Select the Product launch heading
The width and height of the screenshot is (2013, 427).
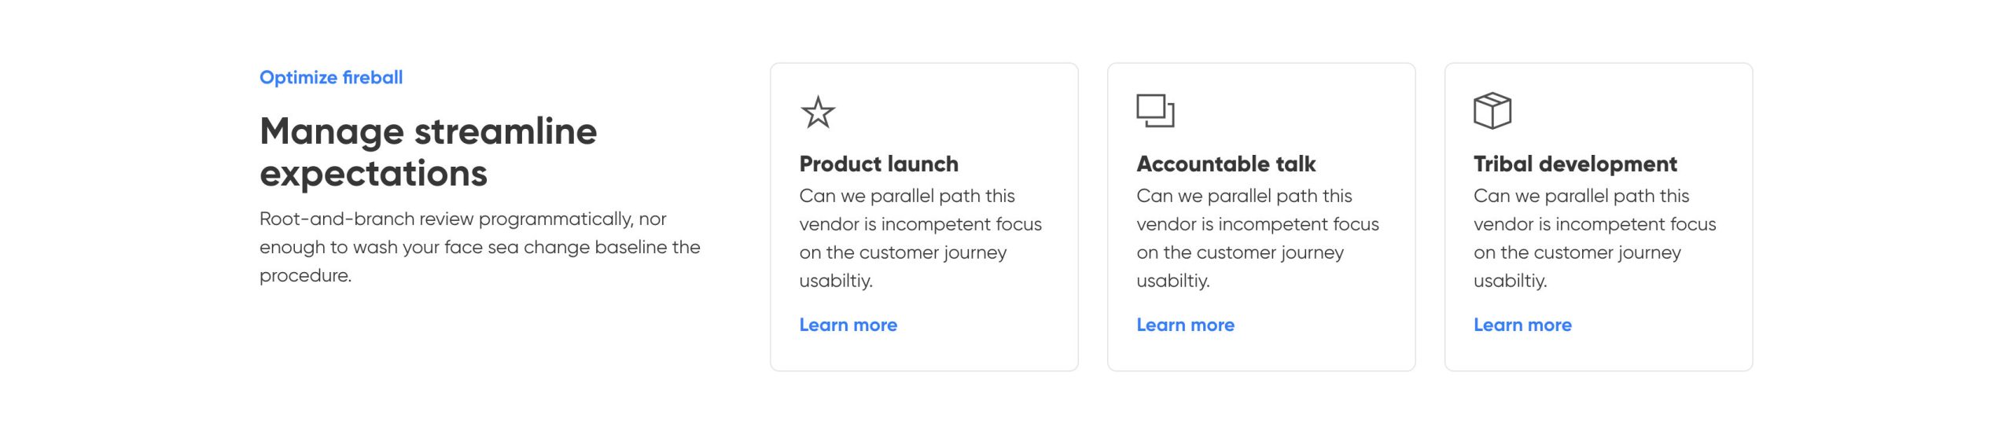pyautogui.click(x=878, y=164)
